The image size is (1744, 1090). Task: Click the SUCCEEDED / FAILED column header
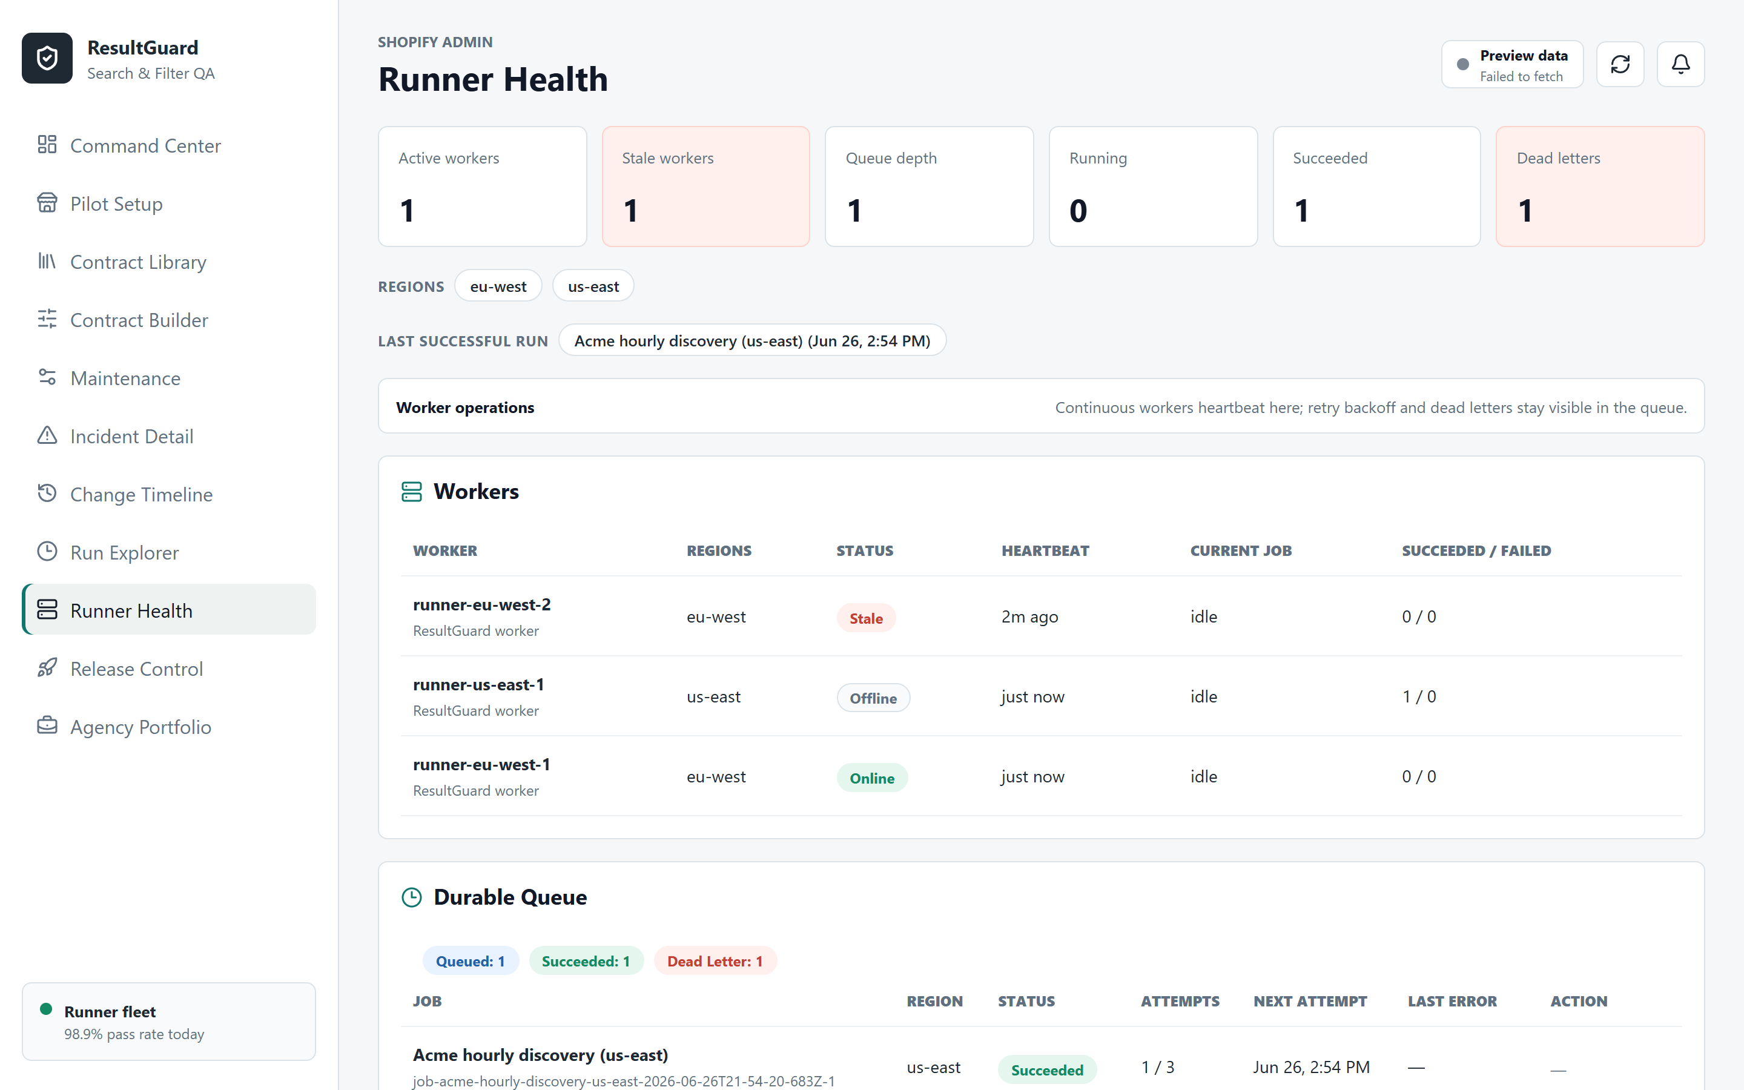click(x=1476, y=551)
